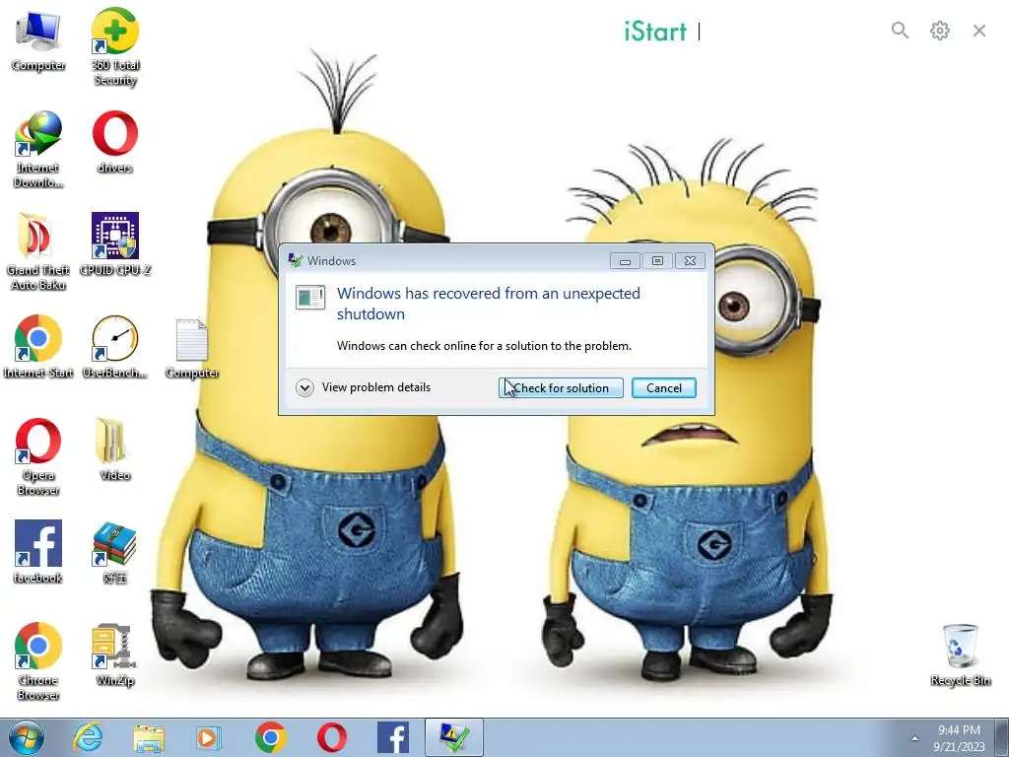The image size is (1009, 757).
Task: Launch 360 Total Security shortcut
Action: point(115,46)
